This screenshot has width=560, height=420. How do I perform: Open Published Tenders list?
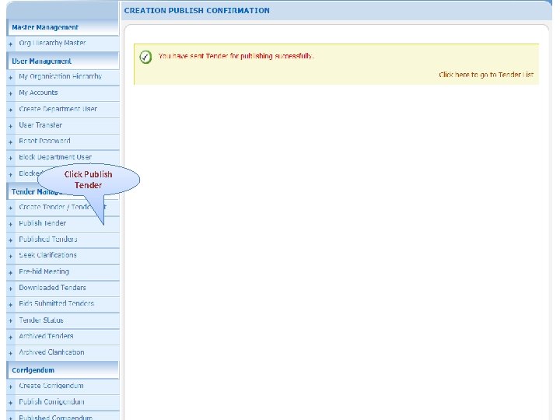click(48, 240)
